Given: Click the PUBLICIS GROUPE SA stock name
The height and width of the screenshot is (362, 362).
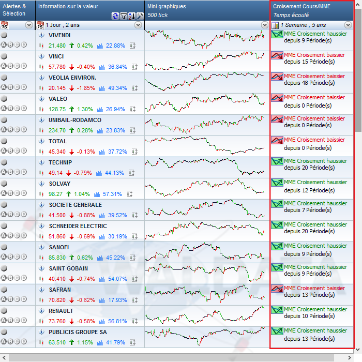Looking at the screenshot, I should pyautogui.click(x=78, y=332).
